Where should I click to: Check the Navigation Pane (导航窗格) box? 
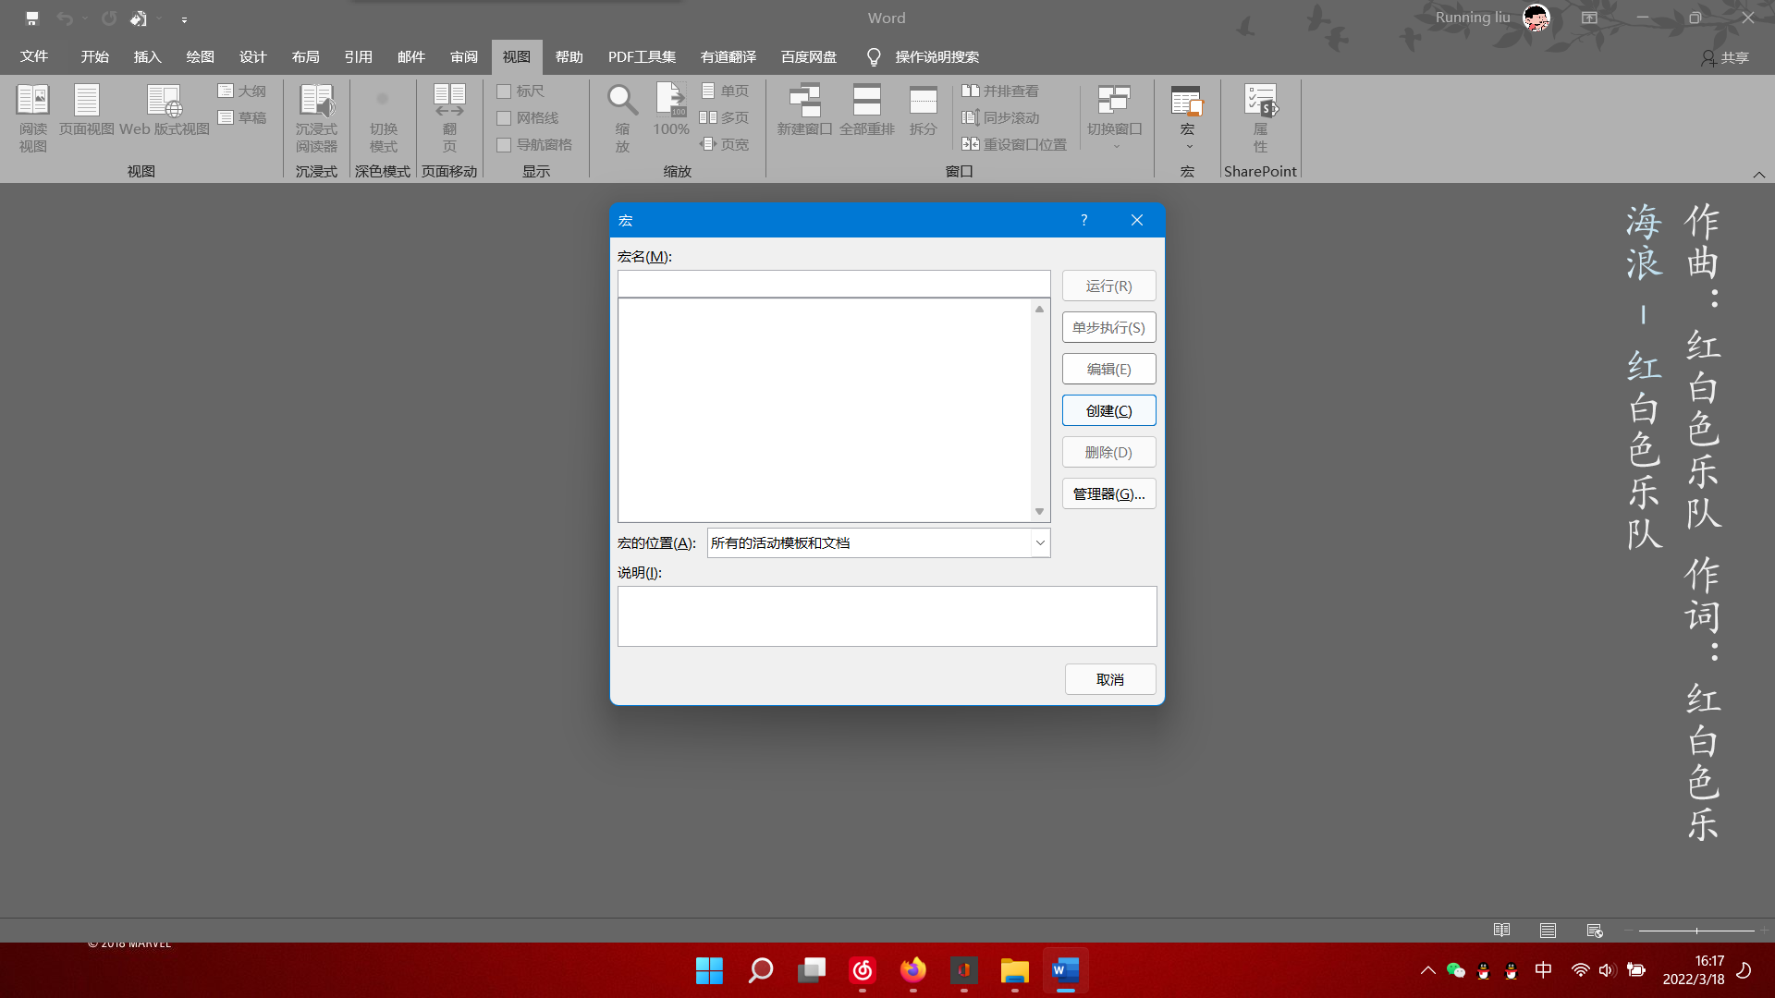504,145
